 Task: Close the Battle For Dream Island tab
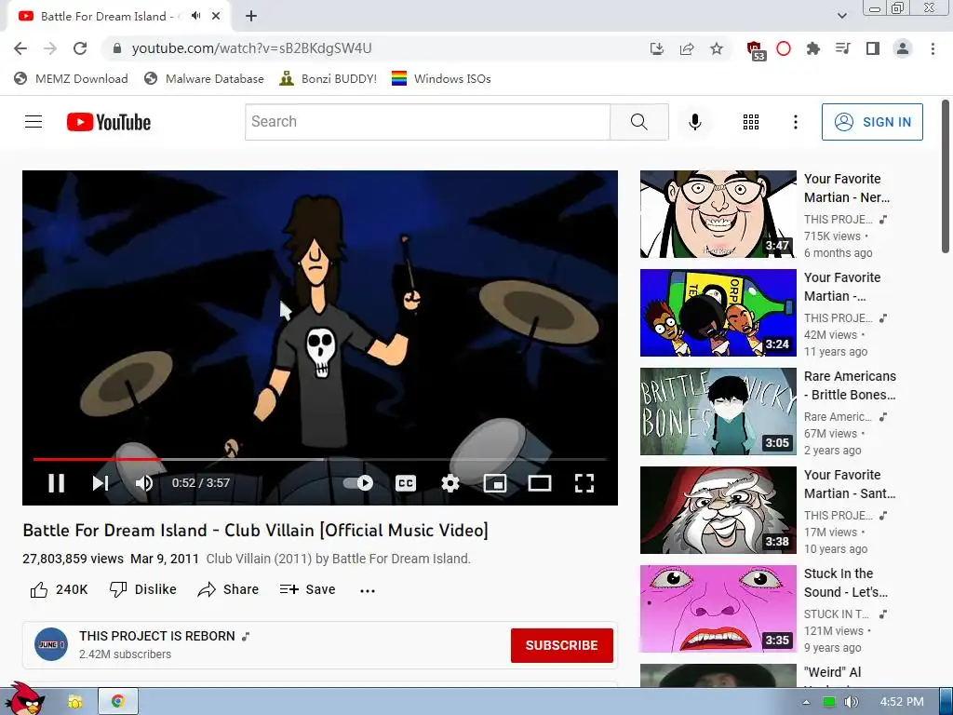coord(216,16)
